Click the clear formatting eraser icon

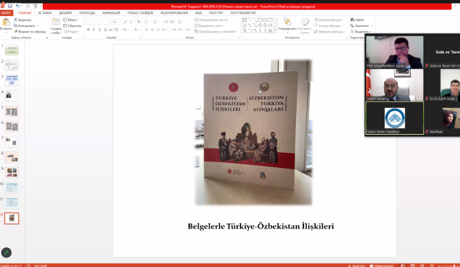(139, 22)
